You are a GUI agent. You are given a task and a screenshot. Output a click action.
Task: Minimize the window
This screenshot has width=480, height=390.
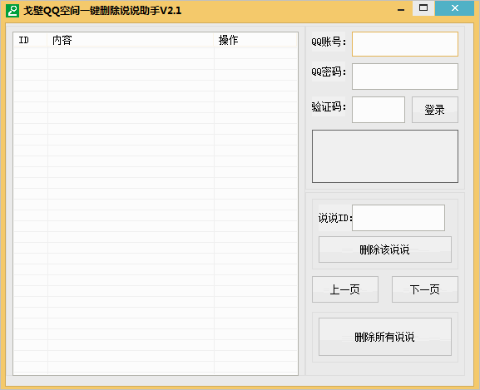pos(401,10)
